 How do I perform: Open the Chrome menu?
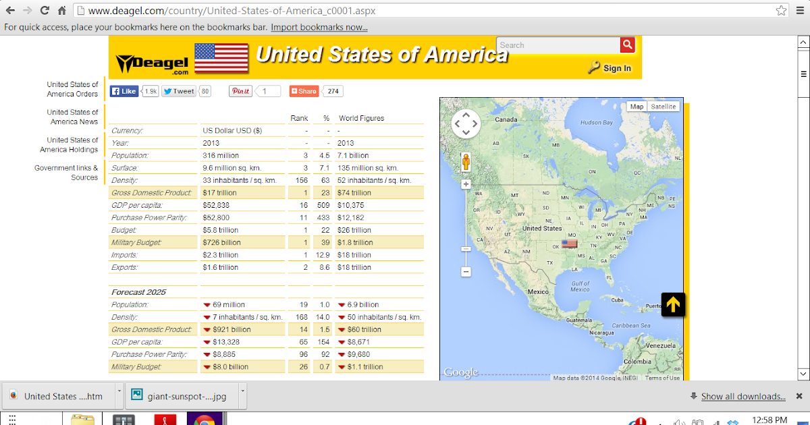click(801, 11)
